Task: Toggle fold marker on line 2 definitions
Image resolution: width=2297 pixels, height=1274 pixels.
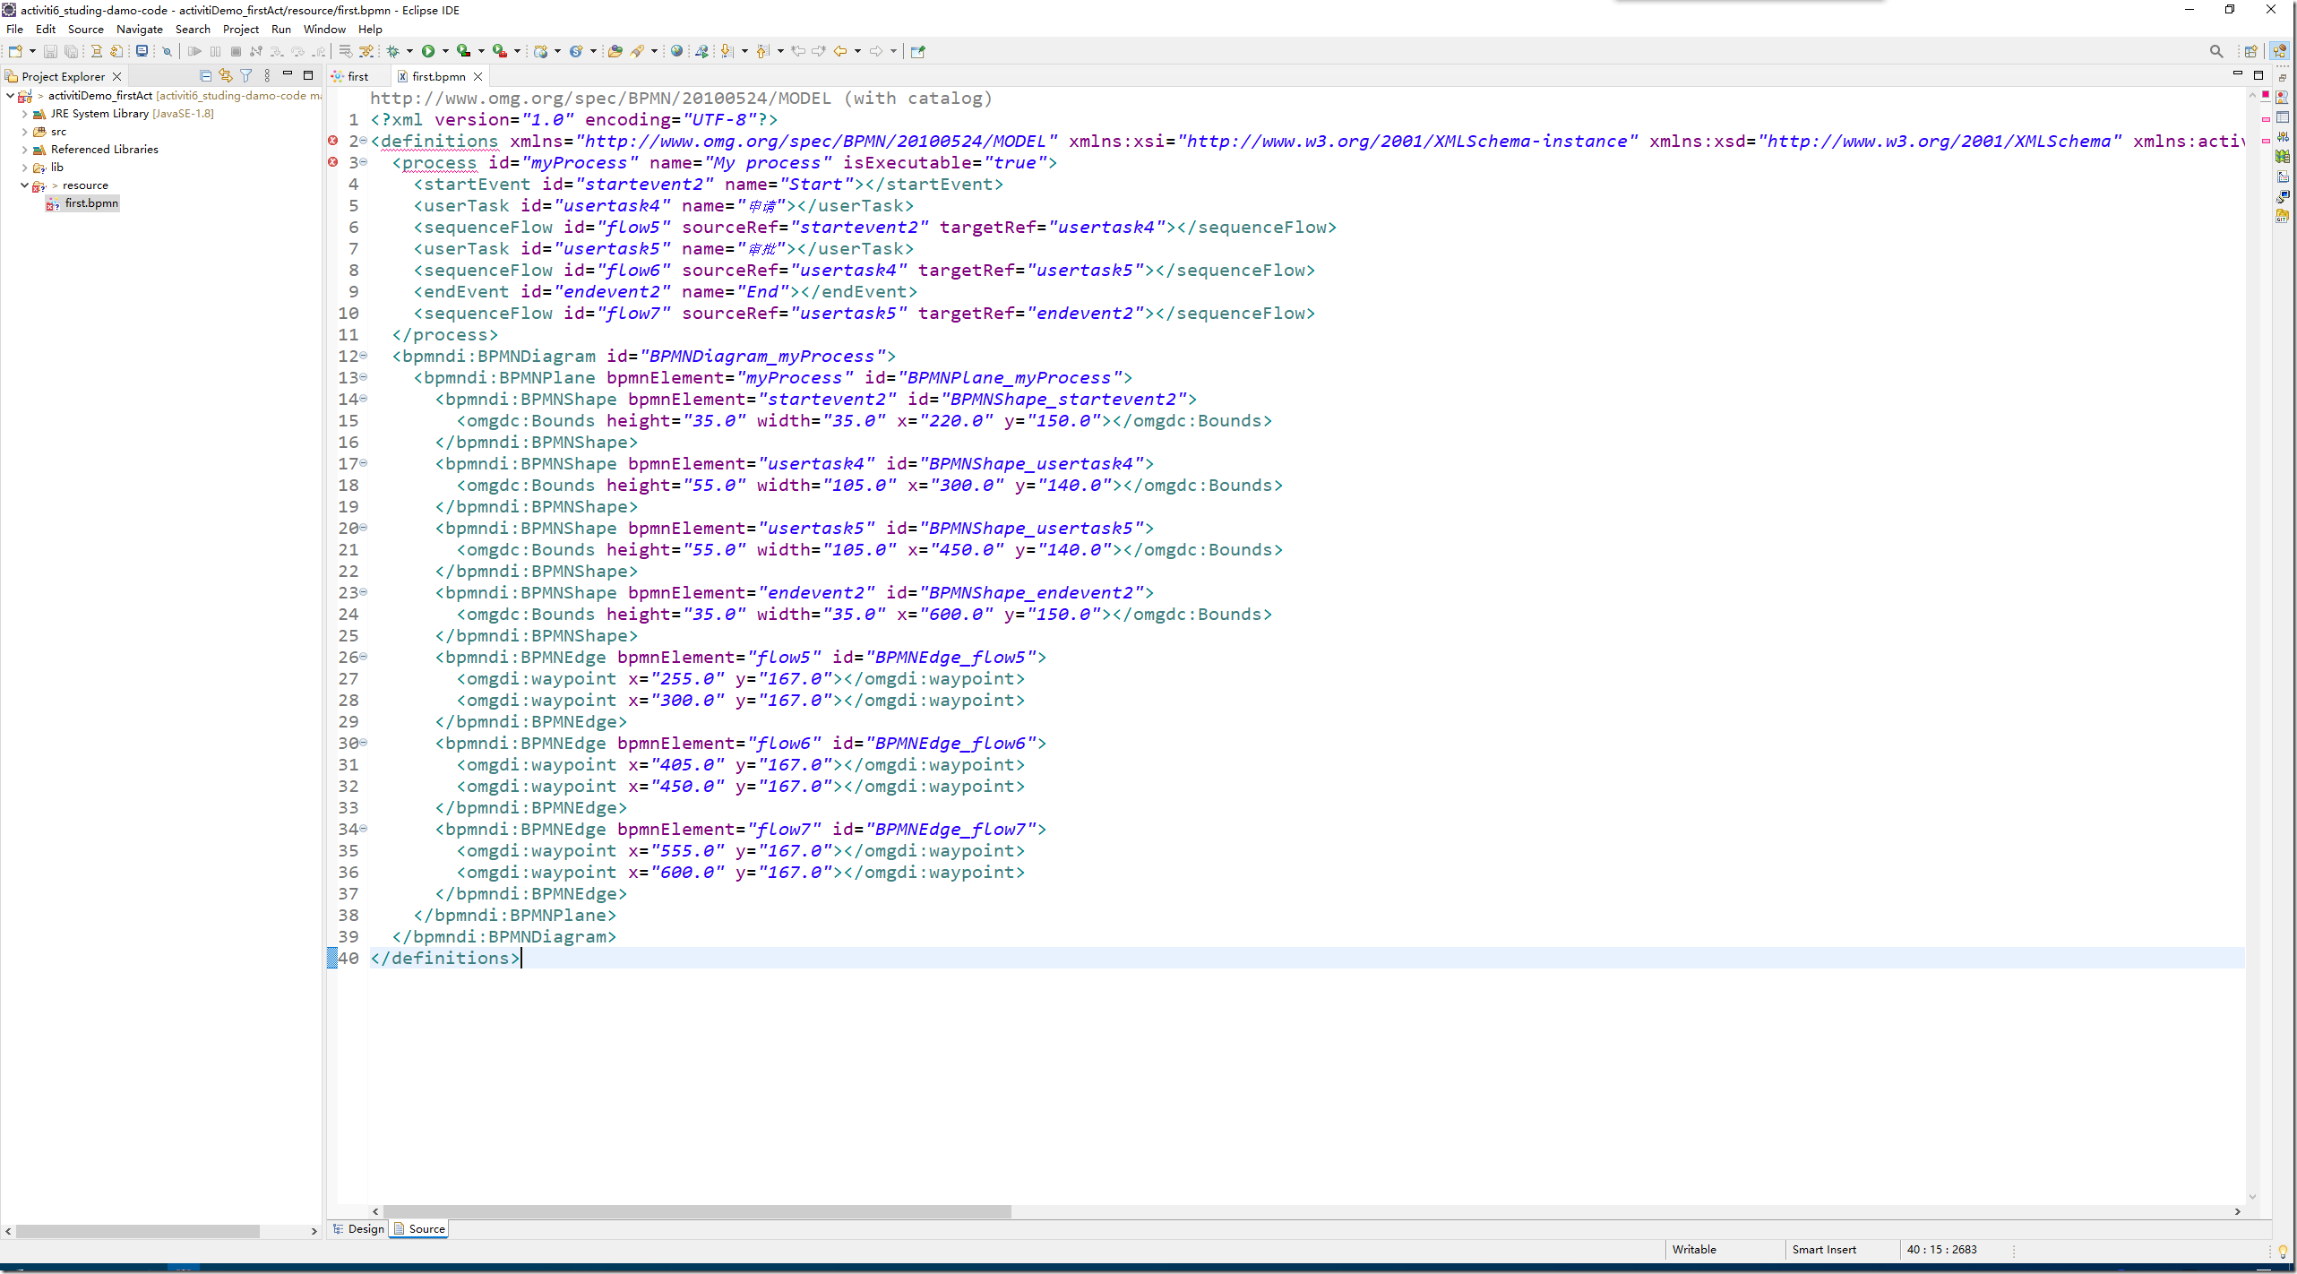Action: (363, 141)
